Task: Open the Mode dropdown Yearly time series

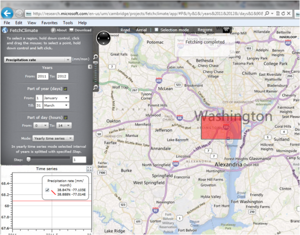Action: tap(53, 138)
